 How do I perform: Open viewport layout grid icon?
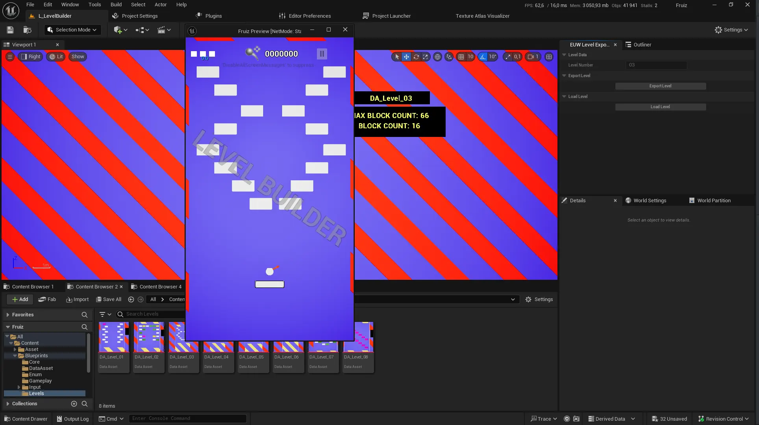coord(549,57)
